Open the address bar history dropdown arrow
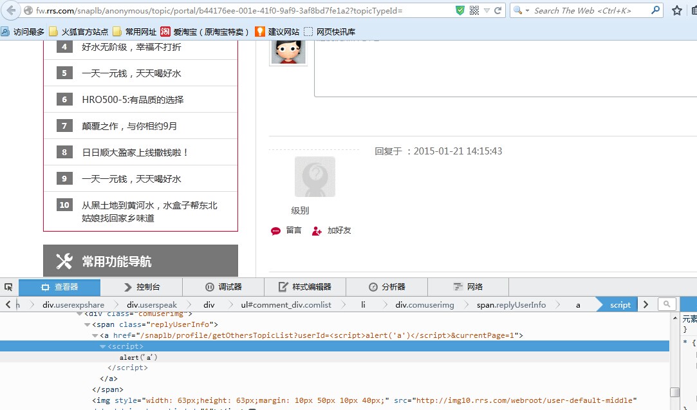 [x=487, y=10]
